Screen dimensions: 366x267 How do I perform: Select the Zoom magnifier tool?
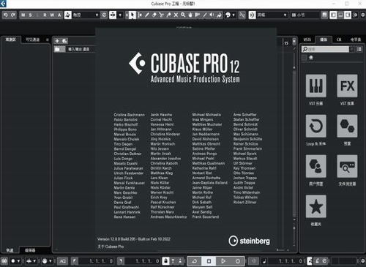click(x=183, y=15)
